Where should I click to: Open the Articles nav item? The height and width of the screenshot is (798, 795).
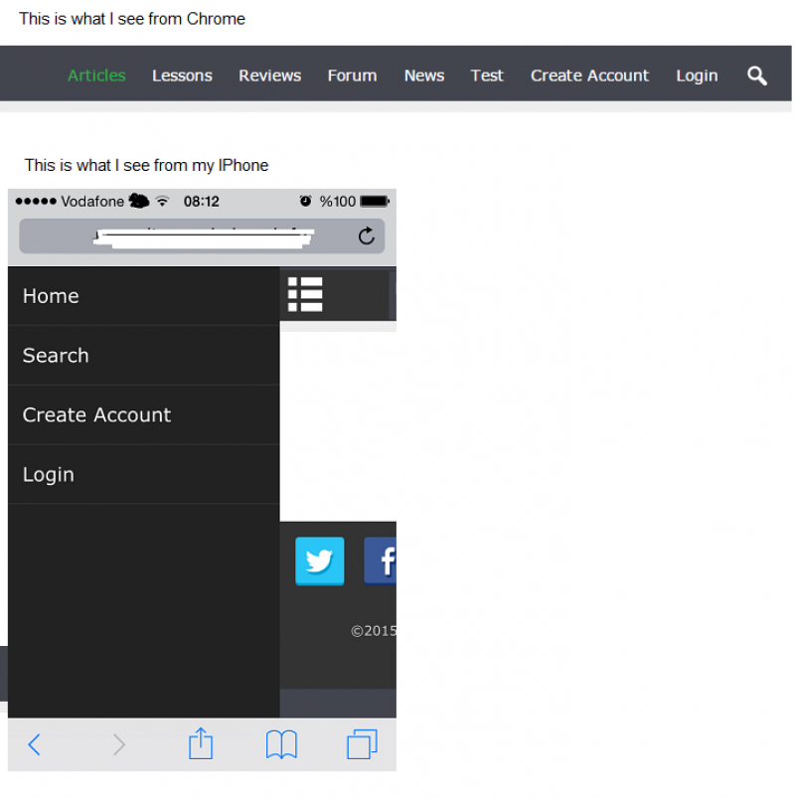click(96, 76)
